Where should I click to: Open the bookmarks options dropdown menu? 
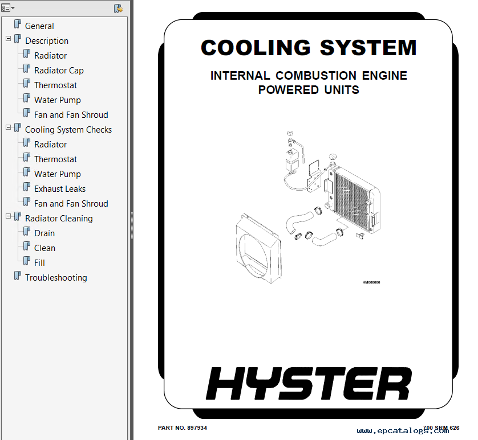7,8
